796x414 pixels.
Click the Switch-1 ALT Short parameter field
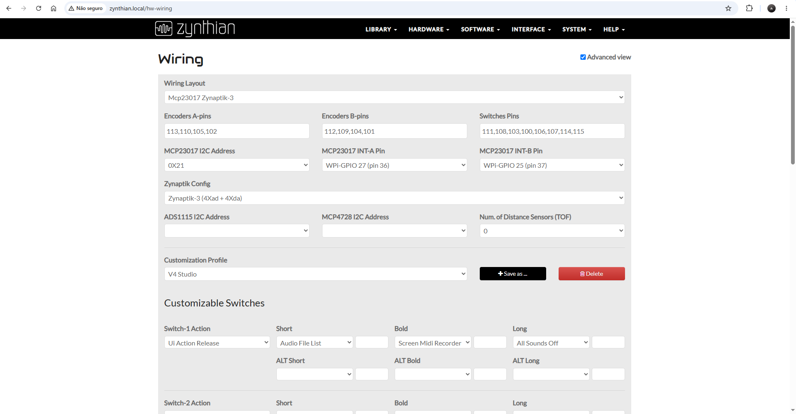click(371, 374)
